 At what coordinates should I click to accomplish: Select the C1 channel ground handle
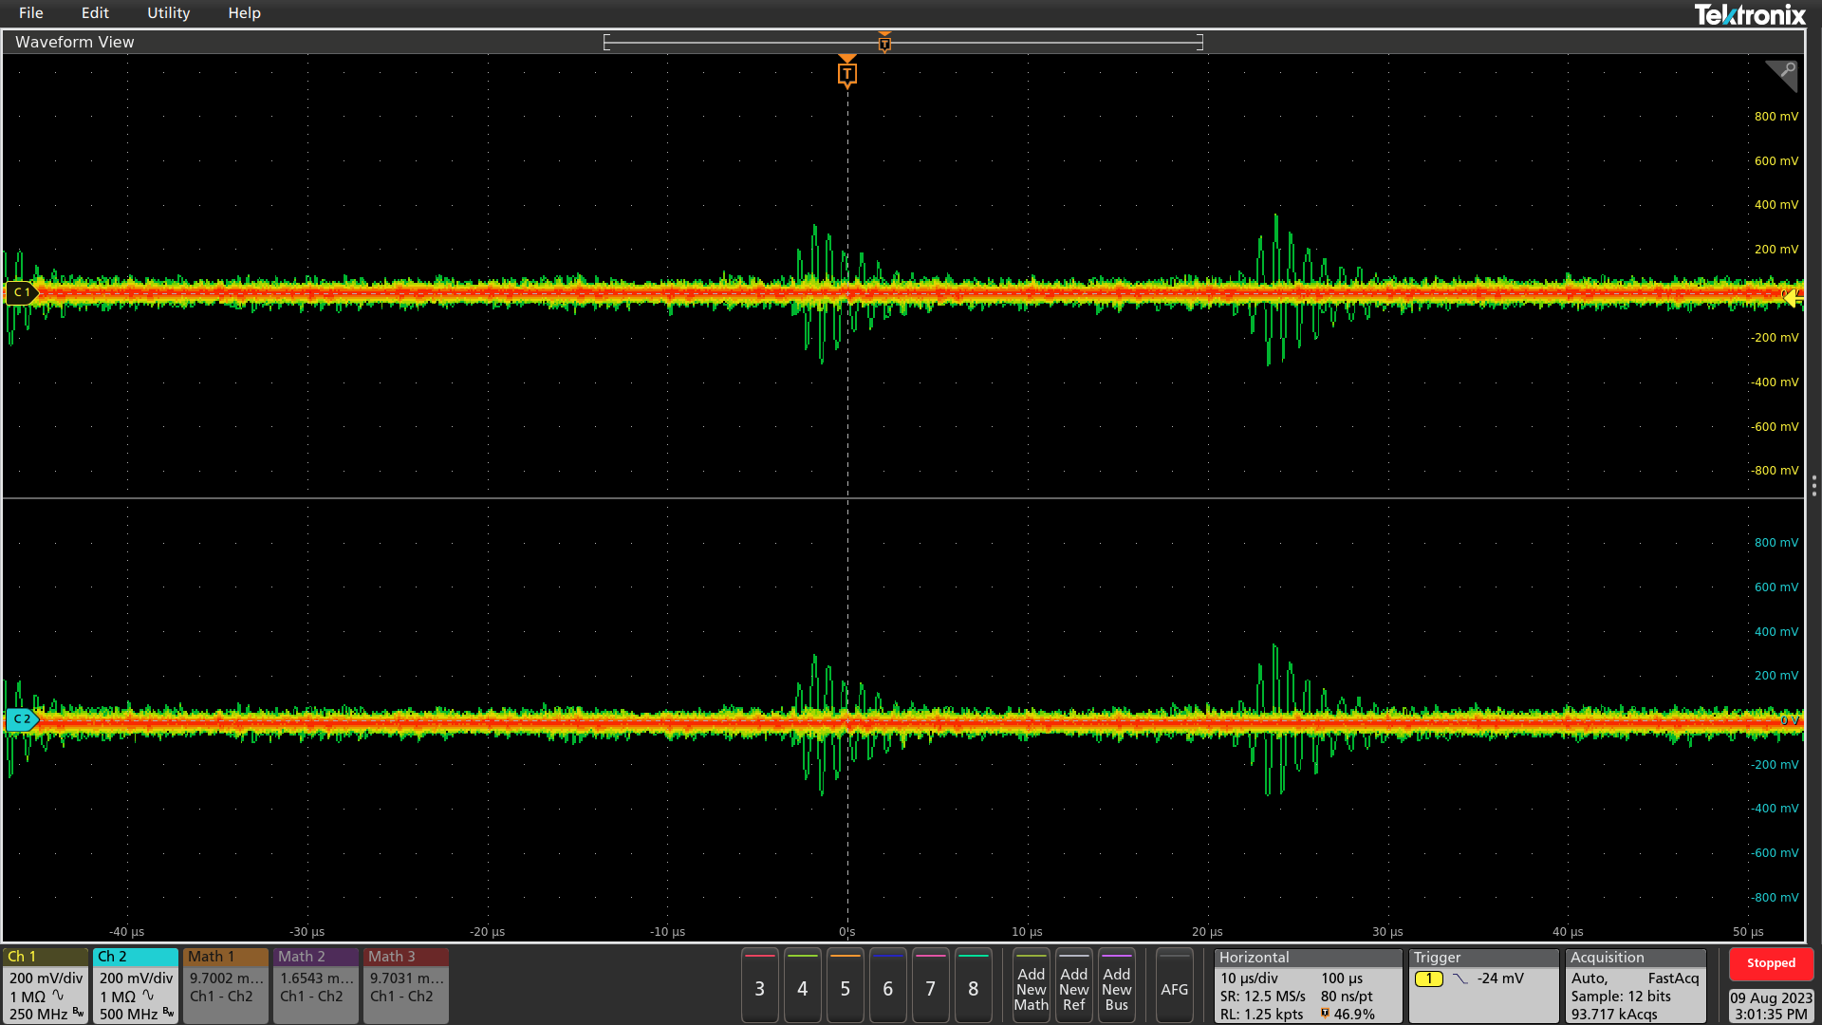click(x=21, y=292)
